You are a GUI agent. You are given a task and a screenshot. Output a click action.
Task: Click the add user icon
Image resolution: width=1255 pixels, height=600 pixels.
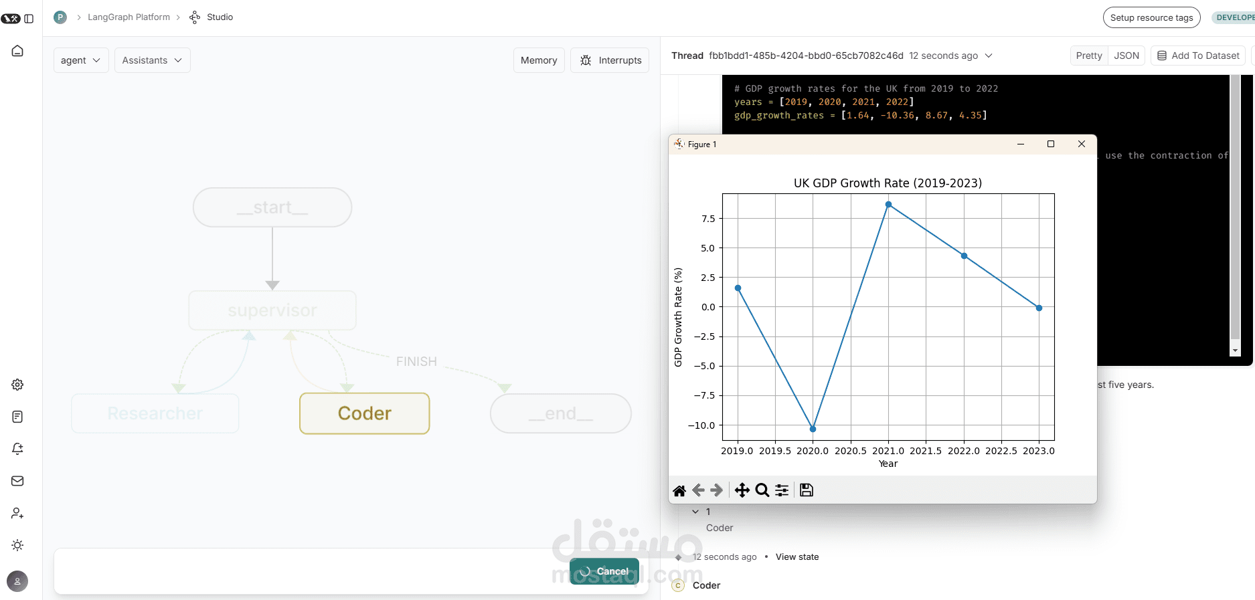point(17,513)
